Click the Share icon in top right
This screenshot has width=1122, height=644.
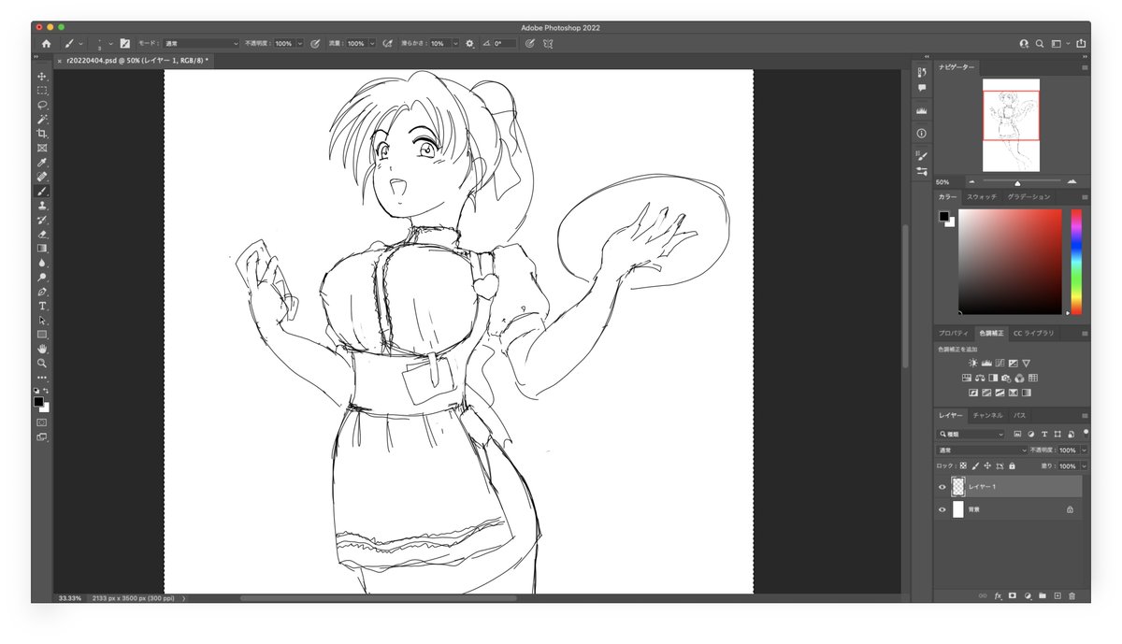coord(1081,43)
